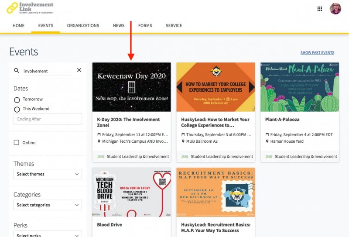Click the Plant-A-Palooza cactus banner
Image resolution: width=349 pixels, height=237 pixels.
pyautogui.click(x=300, y=87)
